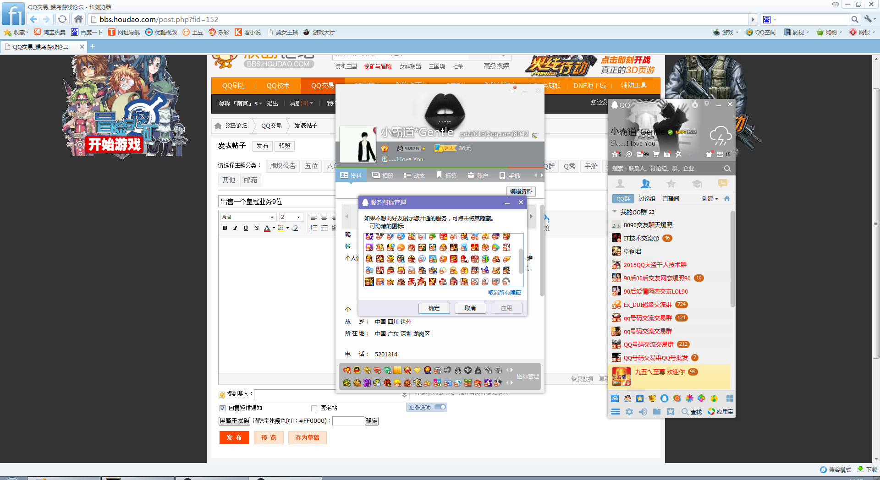Open QQ mail envelope icon with 99
Screen dimensions: 880x480
(x=643, y=154)
